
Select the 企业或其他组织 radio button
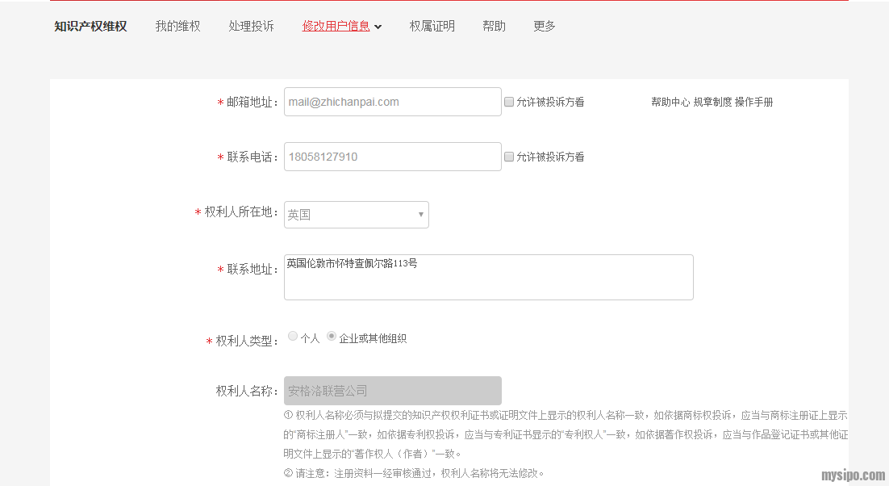pyautogui.click(x=332, y=337)
